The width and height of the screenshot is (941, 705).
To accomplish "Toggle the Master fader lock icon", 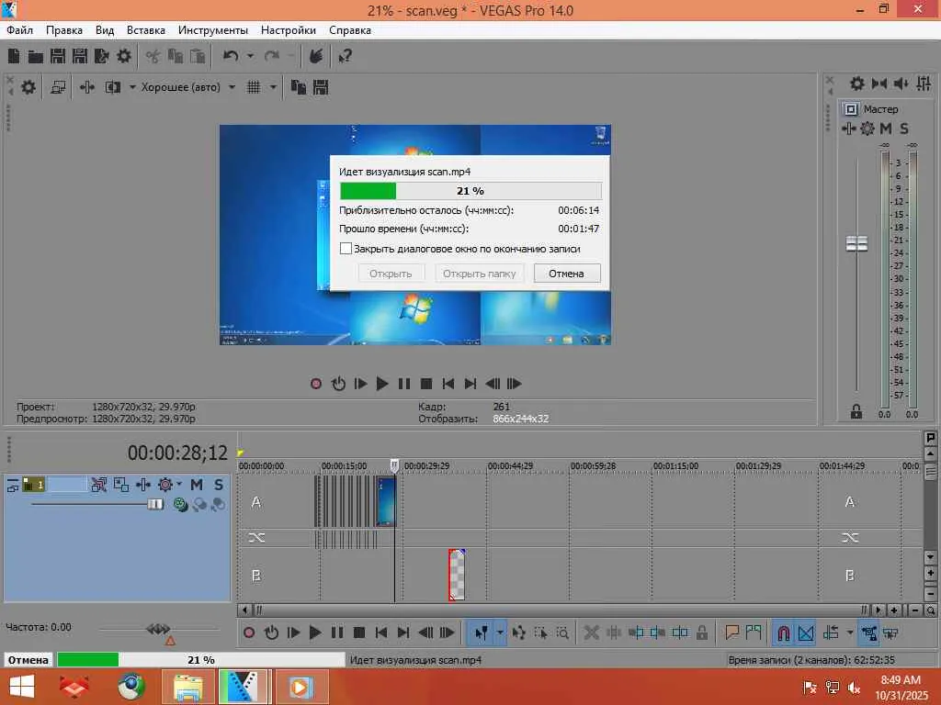I will (856, 412).
